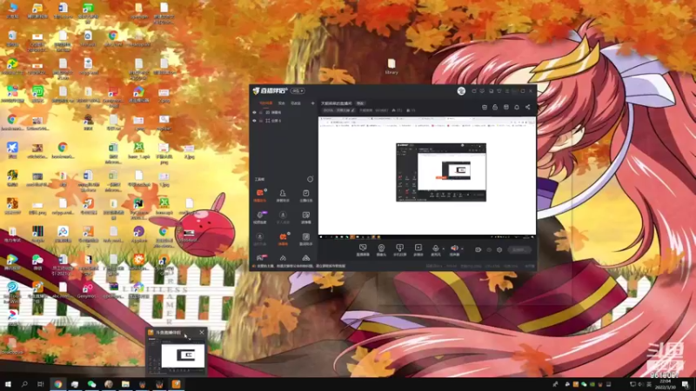
Task: Switch to the third scene tab
Action: tap(296, 103)
